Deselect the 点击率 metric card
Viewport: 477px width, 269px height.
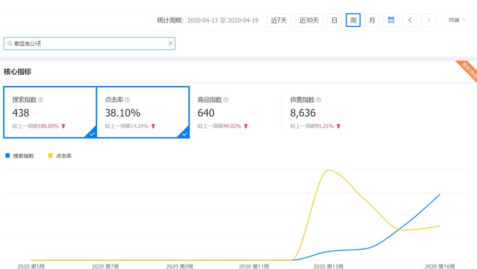(x=142, y=113)
